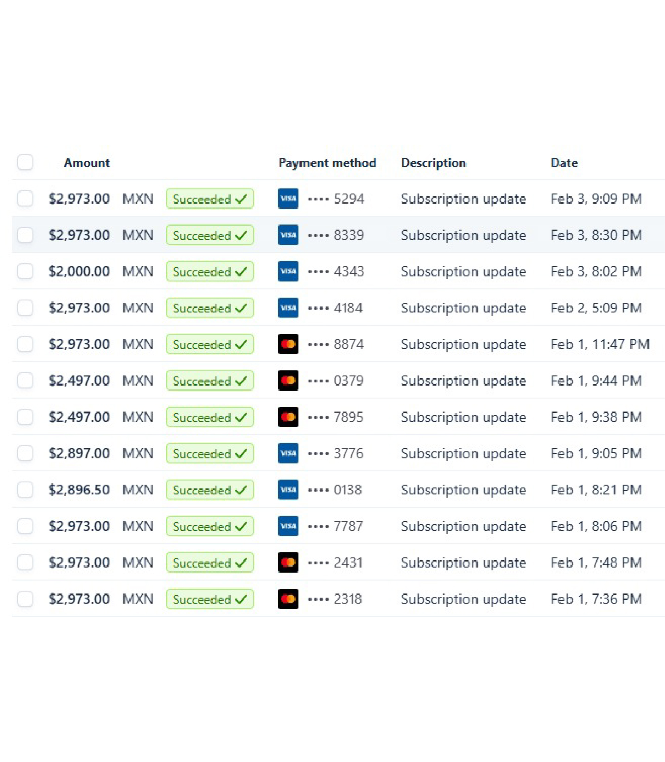This screenshot has width=665, height=762.
Task: Click the Mastercard icon for card 2431
Action: pyautogui.click(x=288, y=562)
